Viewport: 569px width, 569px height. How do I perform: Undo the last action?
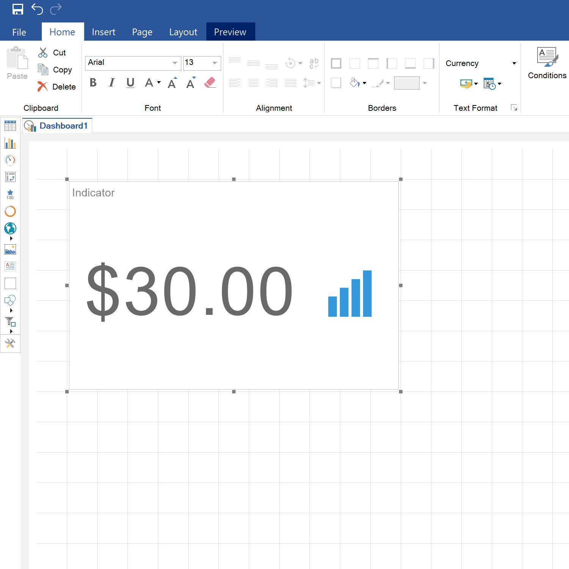(37, 9)
